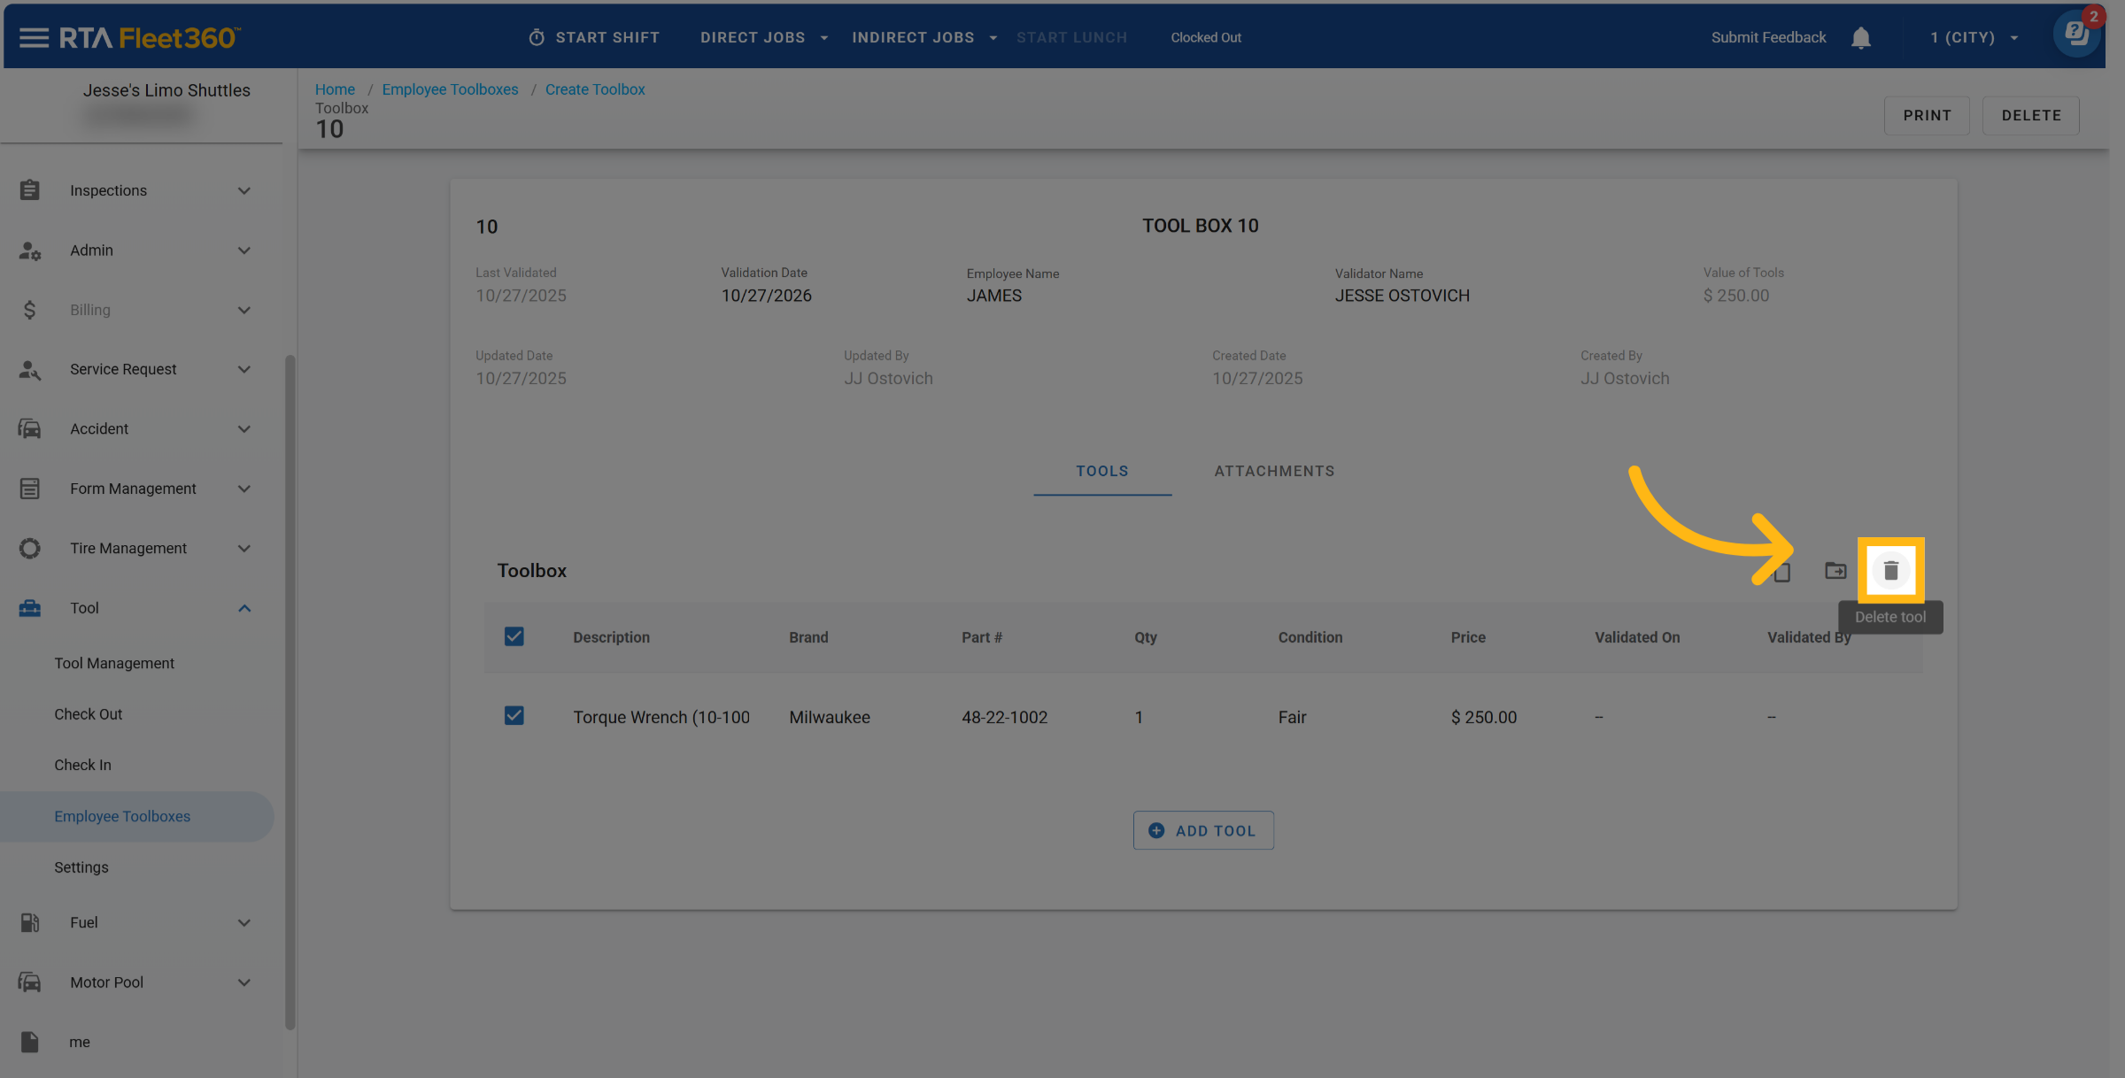2125x1078 pixels.
Task: Open Tool Management submenu item
Action: click(114, 663)
